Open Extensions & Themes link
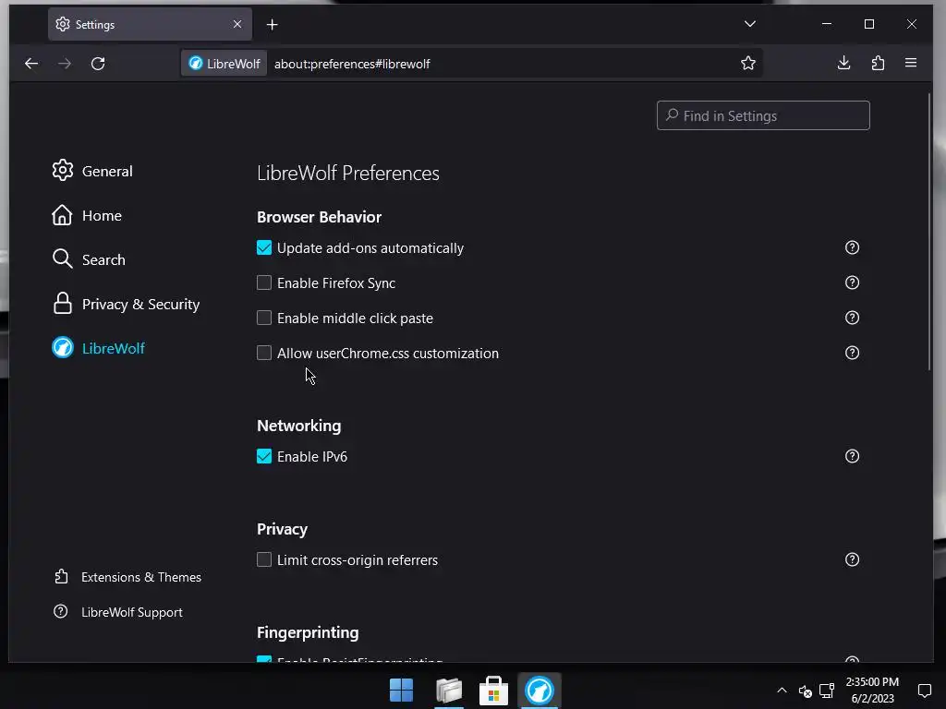946x709 pixels. [x=127, y=577]
